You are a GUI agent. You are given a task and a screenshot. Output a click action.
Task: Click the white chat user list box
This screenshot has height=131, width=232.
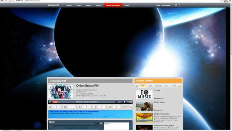click(116, 126)
